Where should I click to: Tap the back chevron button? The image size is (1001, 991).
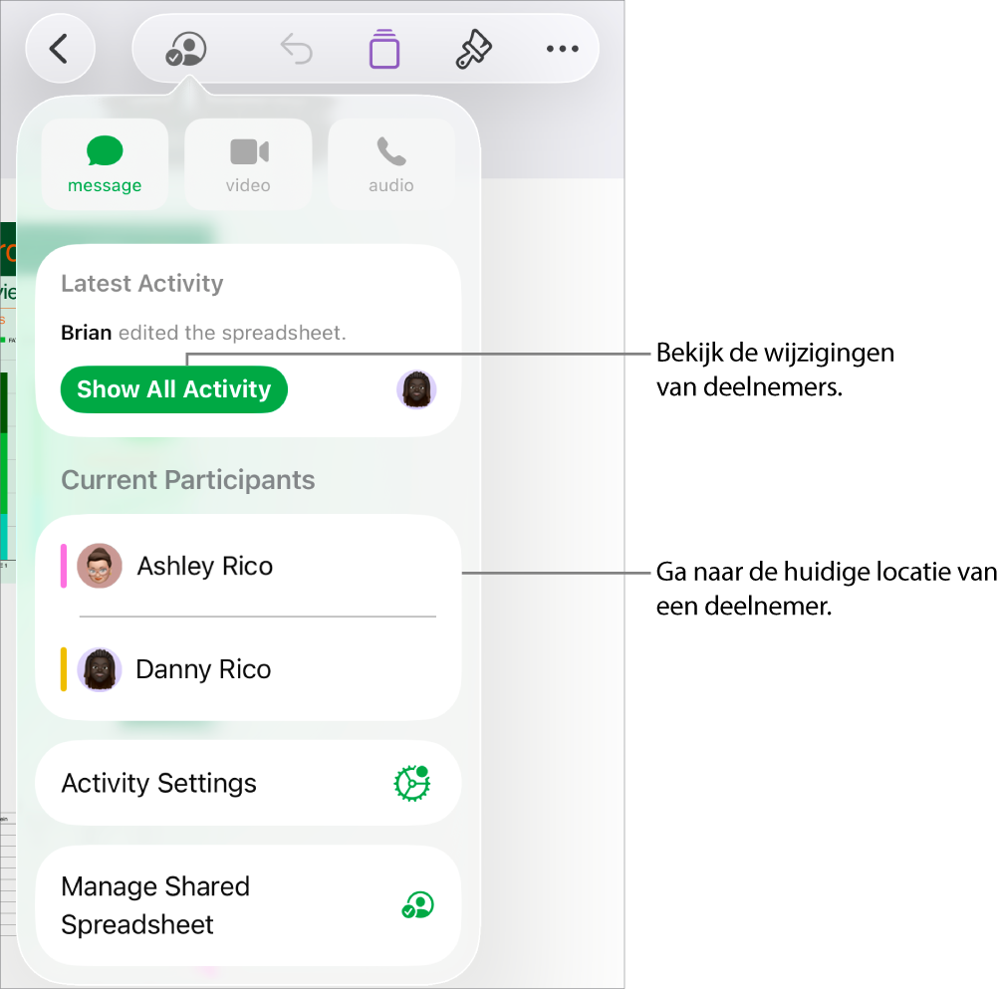pyautogui.click(x=60, y=49)
